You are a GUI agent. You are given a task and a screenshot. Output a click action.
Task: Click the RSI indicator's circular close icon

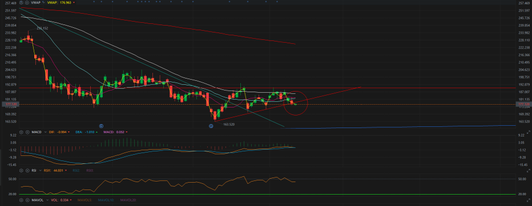[x=27, y=171]
